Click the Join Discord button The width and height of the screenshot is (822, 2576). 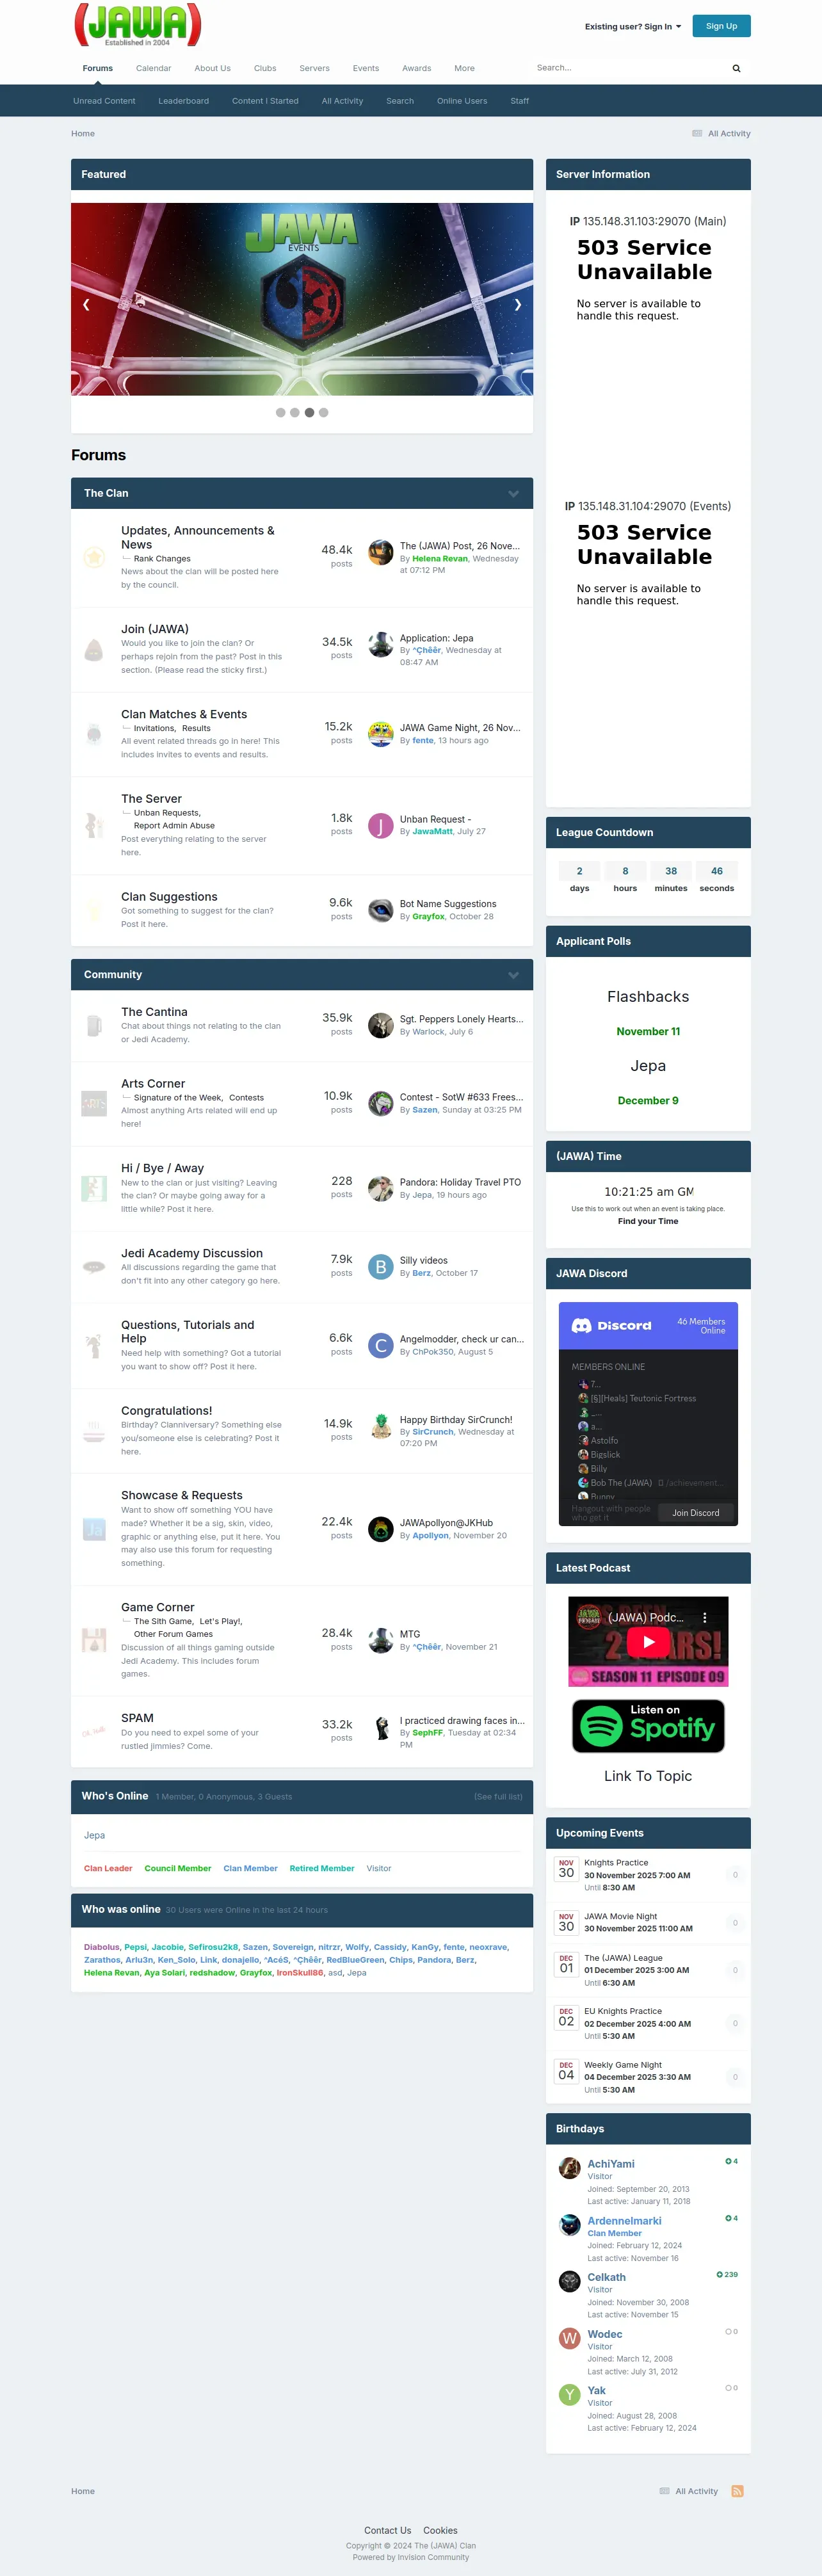click(695, 1513)
